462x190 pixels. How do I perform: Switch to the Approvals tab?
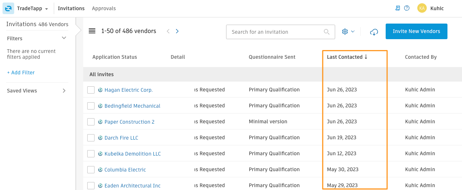[x=104, y=8]
